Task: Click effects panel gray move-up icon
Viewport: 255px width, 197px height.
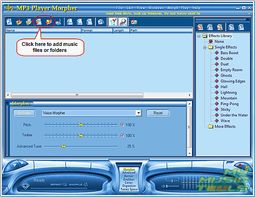Action: 231,27
